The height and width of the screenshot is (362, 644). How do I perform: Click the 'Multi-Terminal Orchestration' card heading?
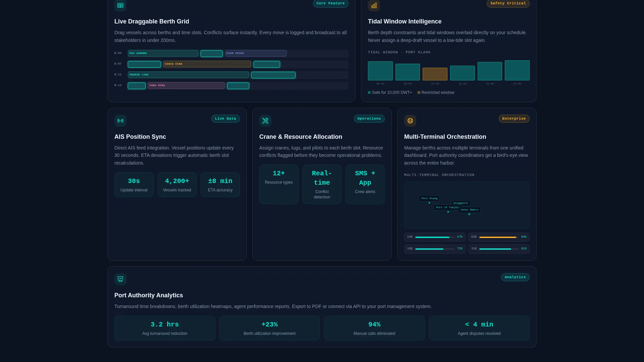coord(445,137)
